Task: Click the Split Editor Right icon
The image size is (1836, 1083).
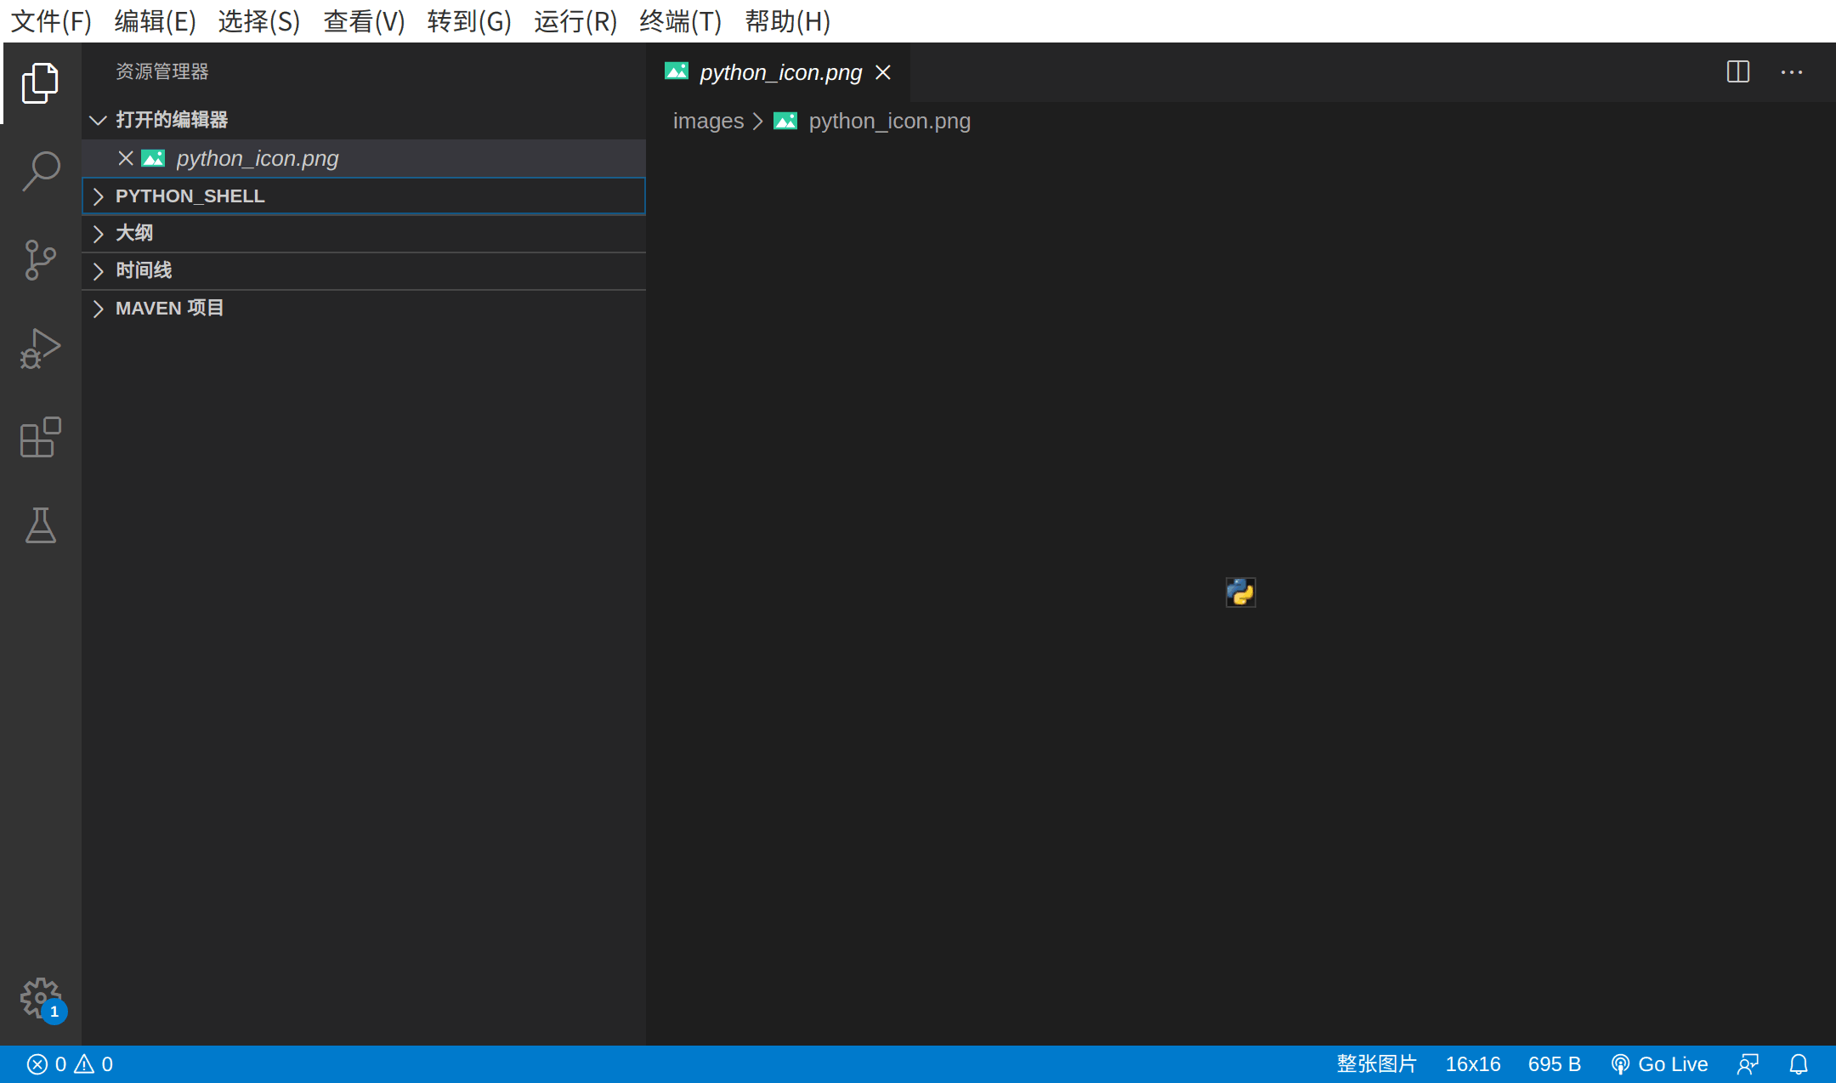Action: point(1738,72)
